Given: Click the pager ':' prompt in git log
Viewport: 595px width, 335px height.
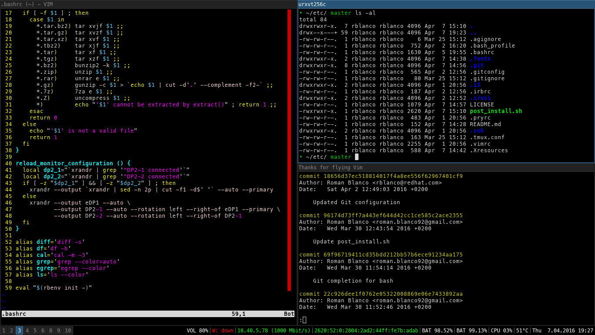Looking at the screenshot, I should 301,320.
